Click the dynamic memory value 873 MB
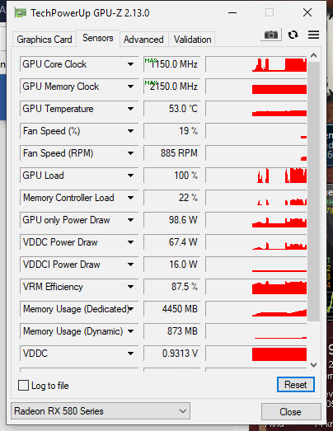Image resolution: width=333 pixels, height=431 pixels. 172,331
